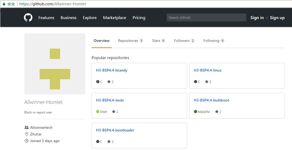Click the Followers count badge 2
The width and height of the screenshot is (292, 150).
[193, 41]
